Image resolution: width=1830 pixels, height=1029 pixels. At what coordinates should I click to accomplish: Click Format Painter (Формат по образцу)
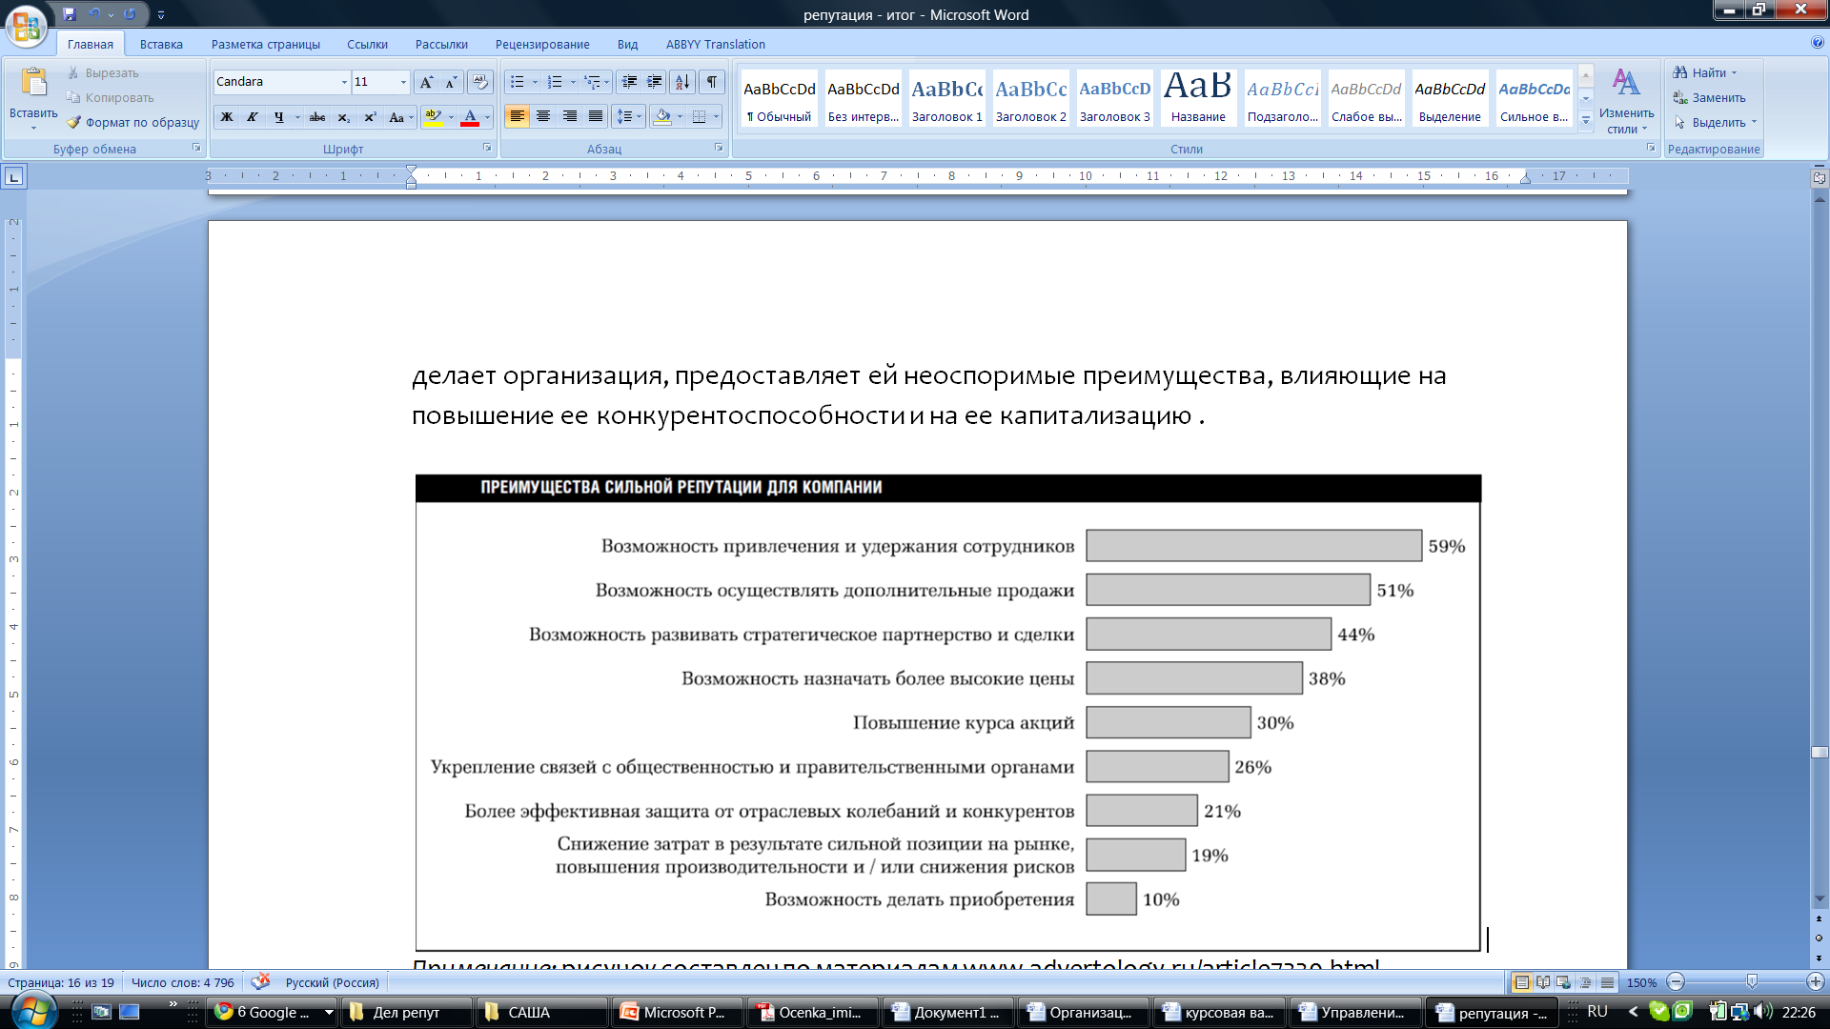[x=132, y=122]
